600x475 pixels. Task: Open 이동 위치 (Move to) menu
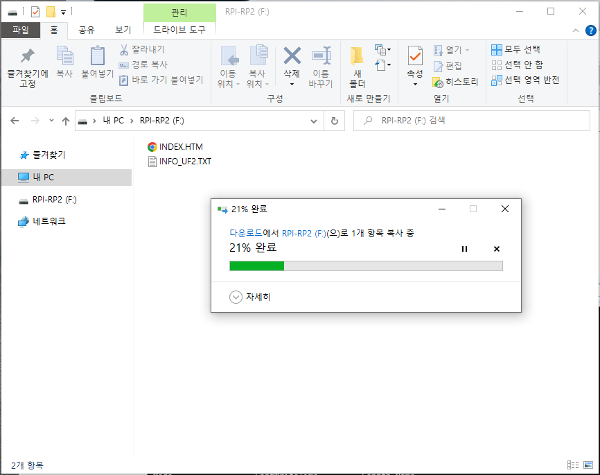tap(229, 67)
